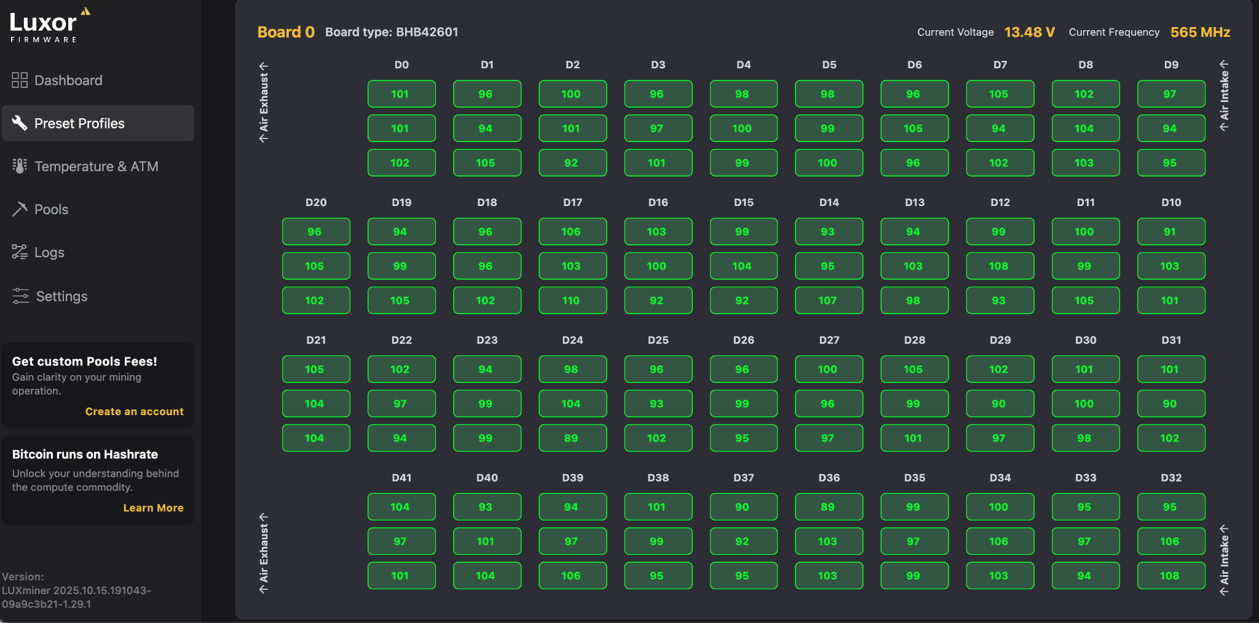Select the 110 chip cell under D17

coord(572,301)
